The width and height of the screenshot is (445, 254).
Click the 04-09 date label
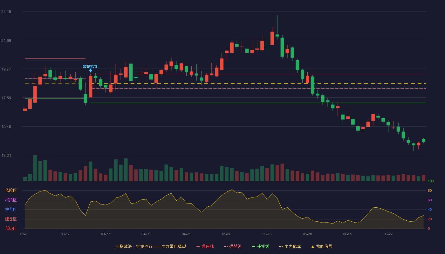pyautogui.click(x=146, y=234)
